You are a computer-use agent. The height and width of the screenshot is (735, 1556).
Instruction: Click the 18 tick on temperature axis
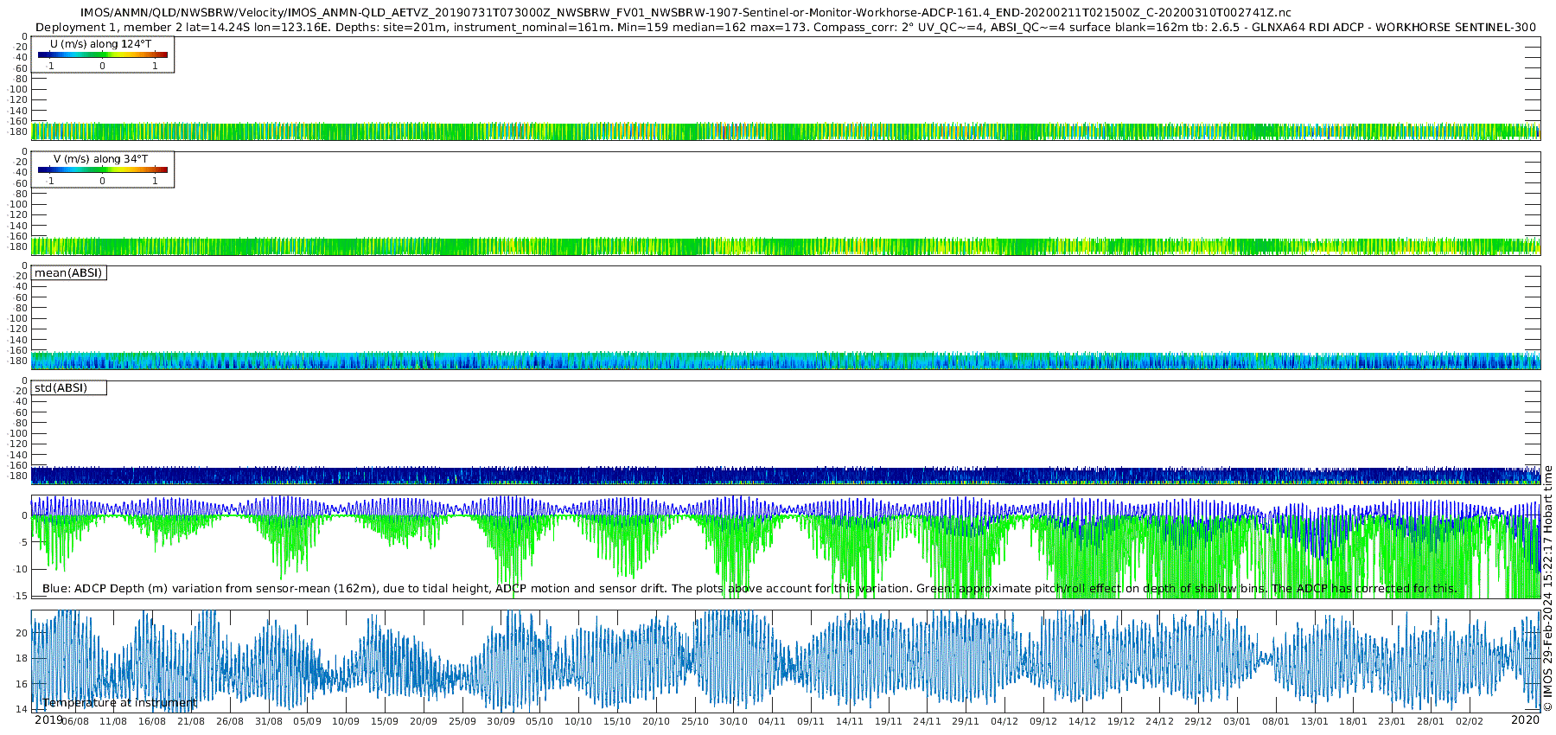tap(22, 658)
